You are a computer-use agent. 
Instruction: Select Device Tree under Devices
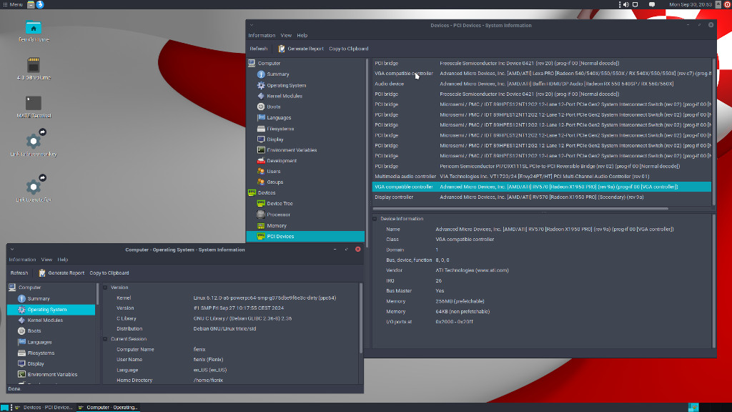point(280,204)
